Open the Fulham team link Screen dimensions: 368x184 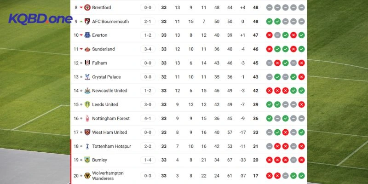(x=99, y=63)
